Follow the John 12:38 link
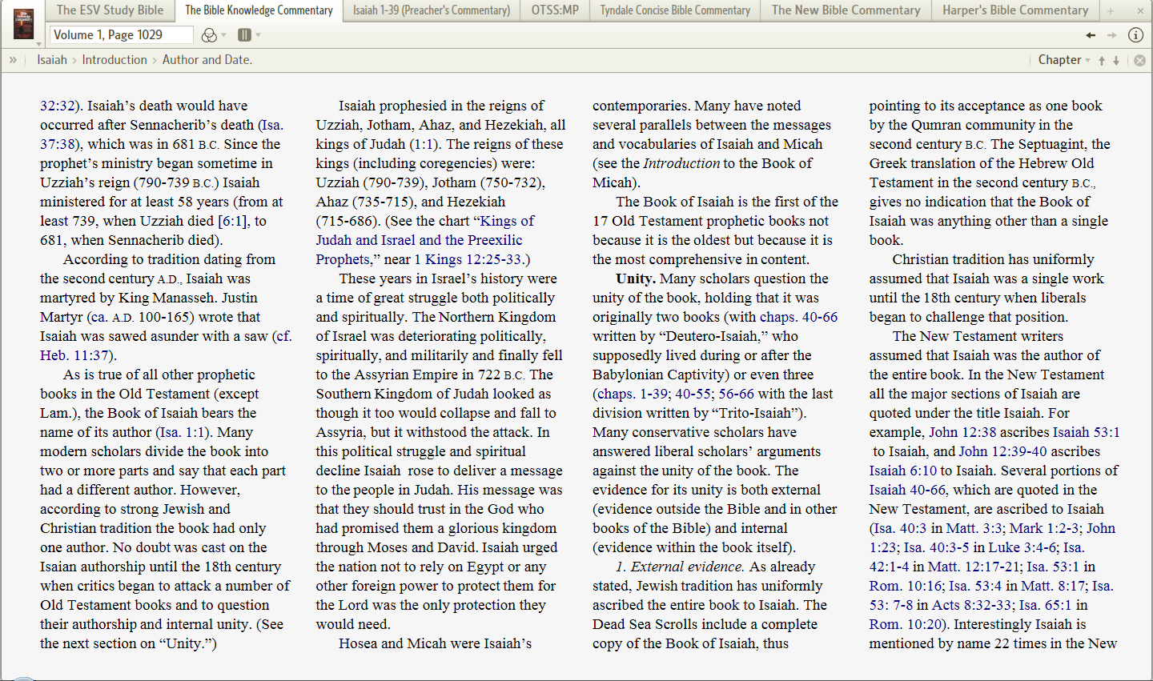Image resolution: width=1153 pixels, height=681 pixels. 962,432
